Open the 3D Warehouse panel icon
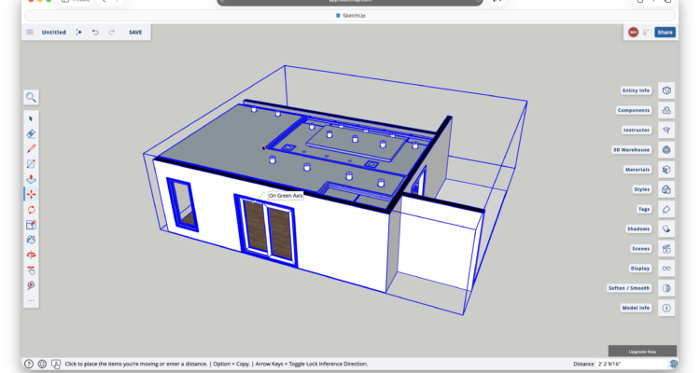This screenshot has width=700, height=373. [666, 150]
